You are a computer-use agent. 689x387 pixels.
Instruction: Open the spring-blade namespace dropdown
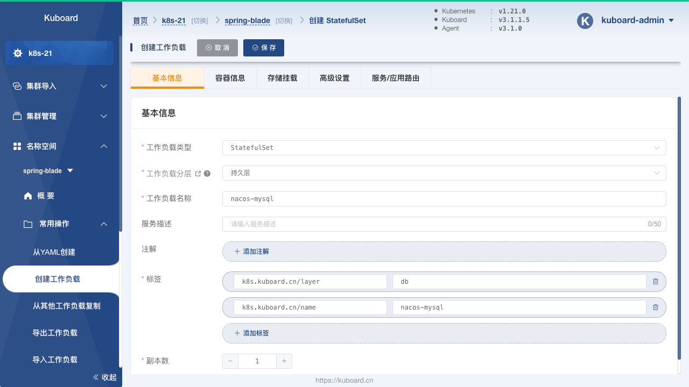tap(48, 171)
